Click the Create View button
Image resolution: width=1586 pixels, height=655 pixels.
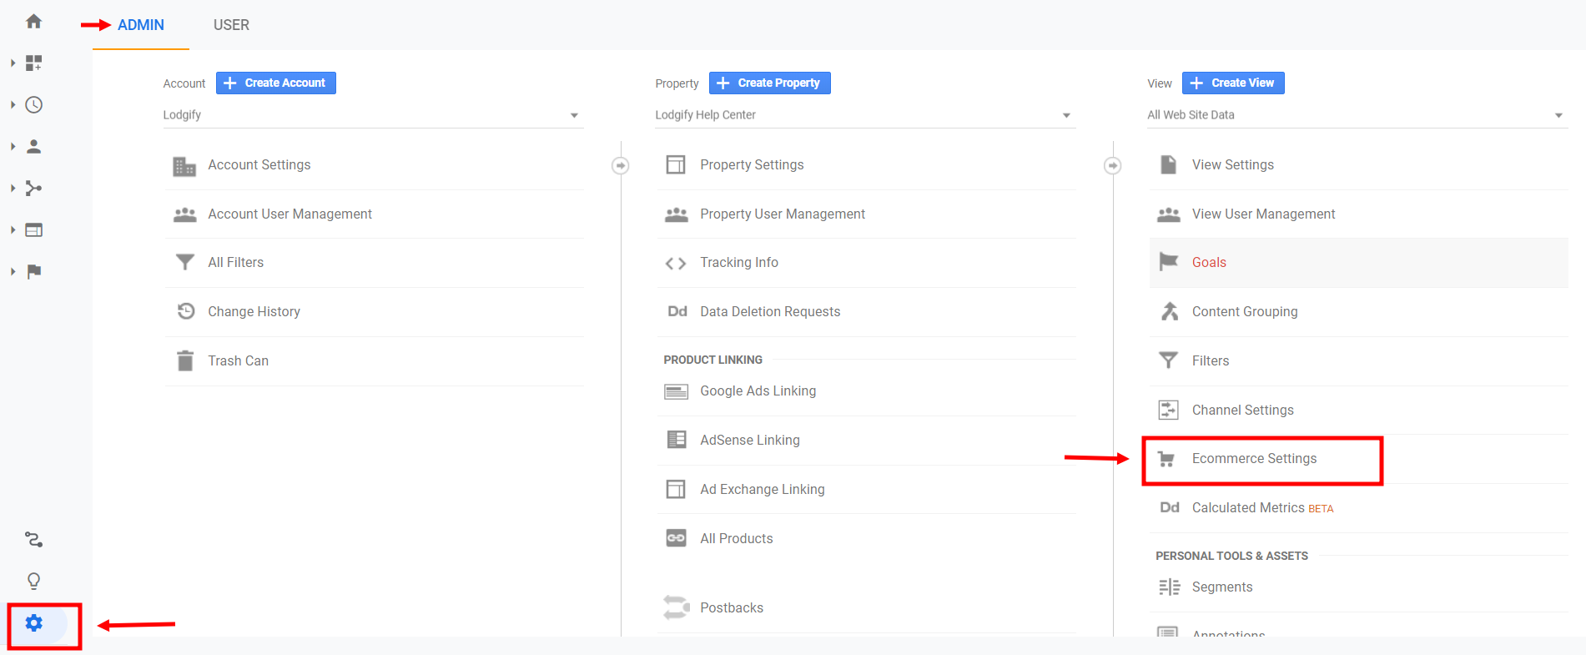point(1233,83)
